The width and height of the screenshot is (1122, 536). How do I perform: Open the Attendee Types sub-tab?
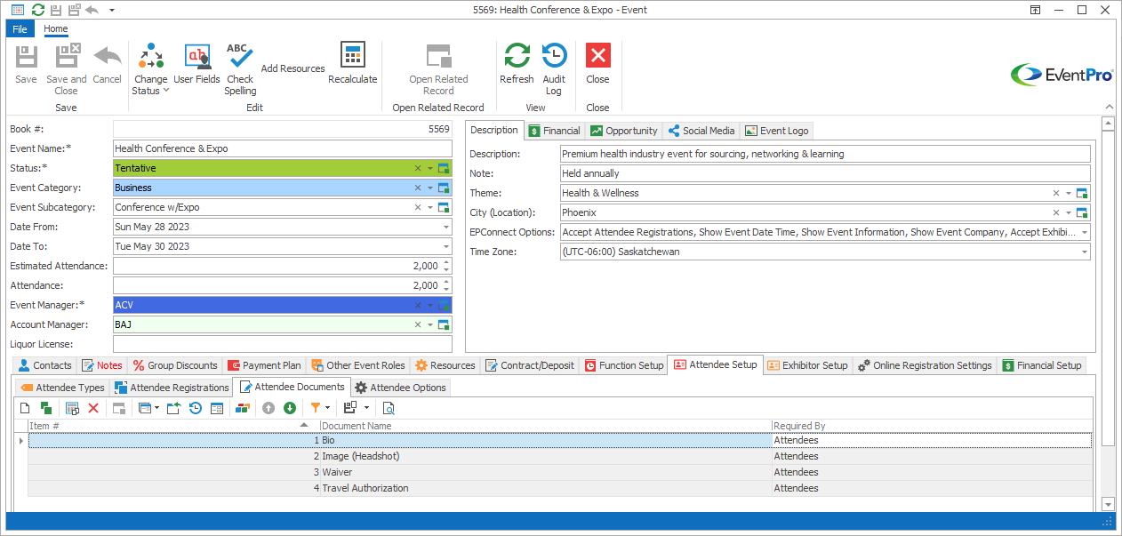pos(62,388)
